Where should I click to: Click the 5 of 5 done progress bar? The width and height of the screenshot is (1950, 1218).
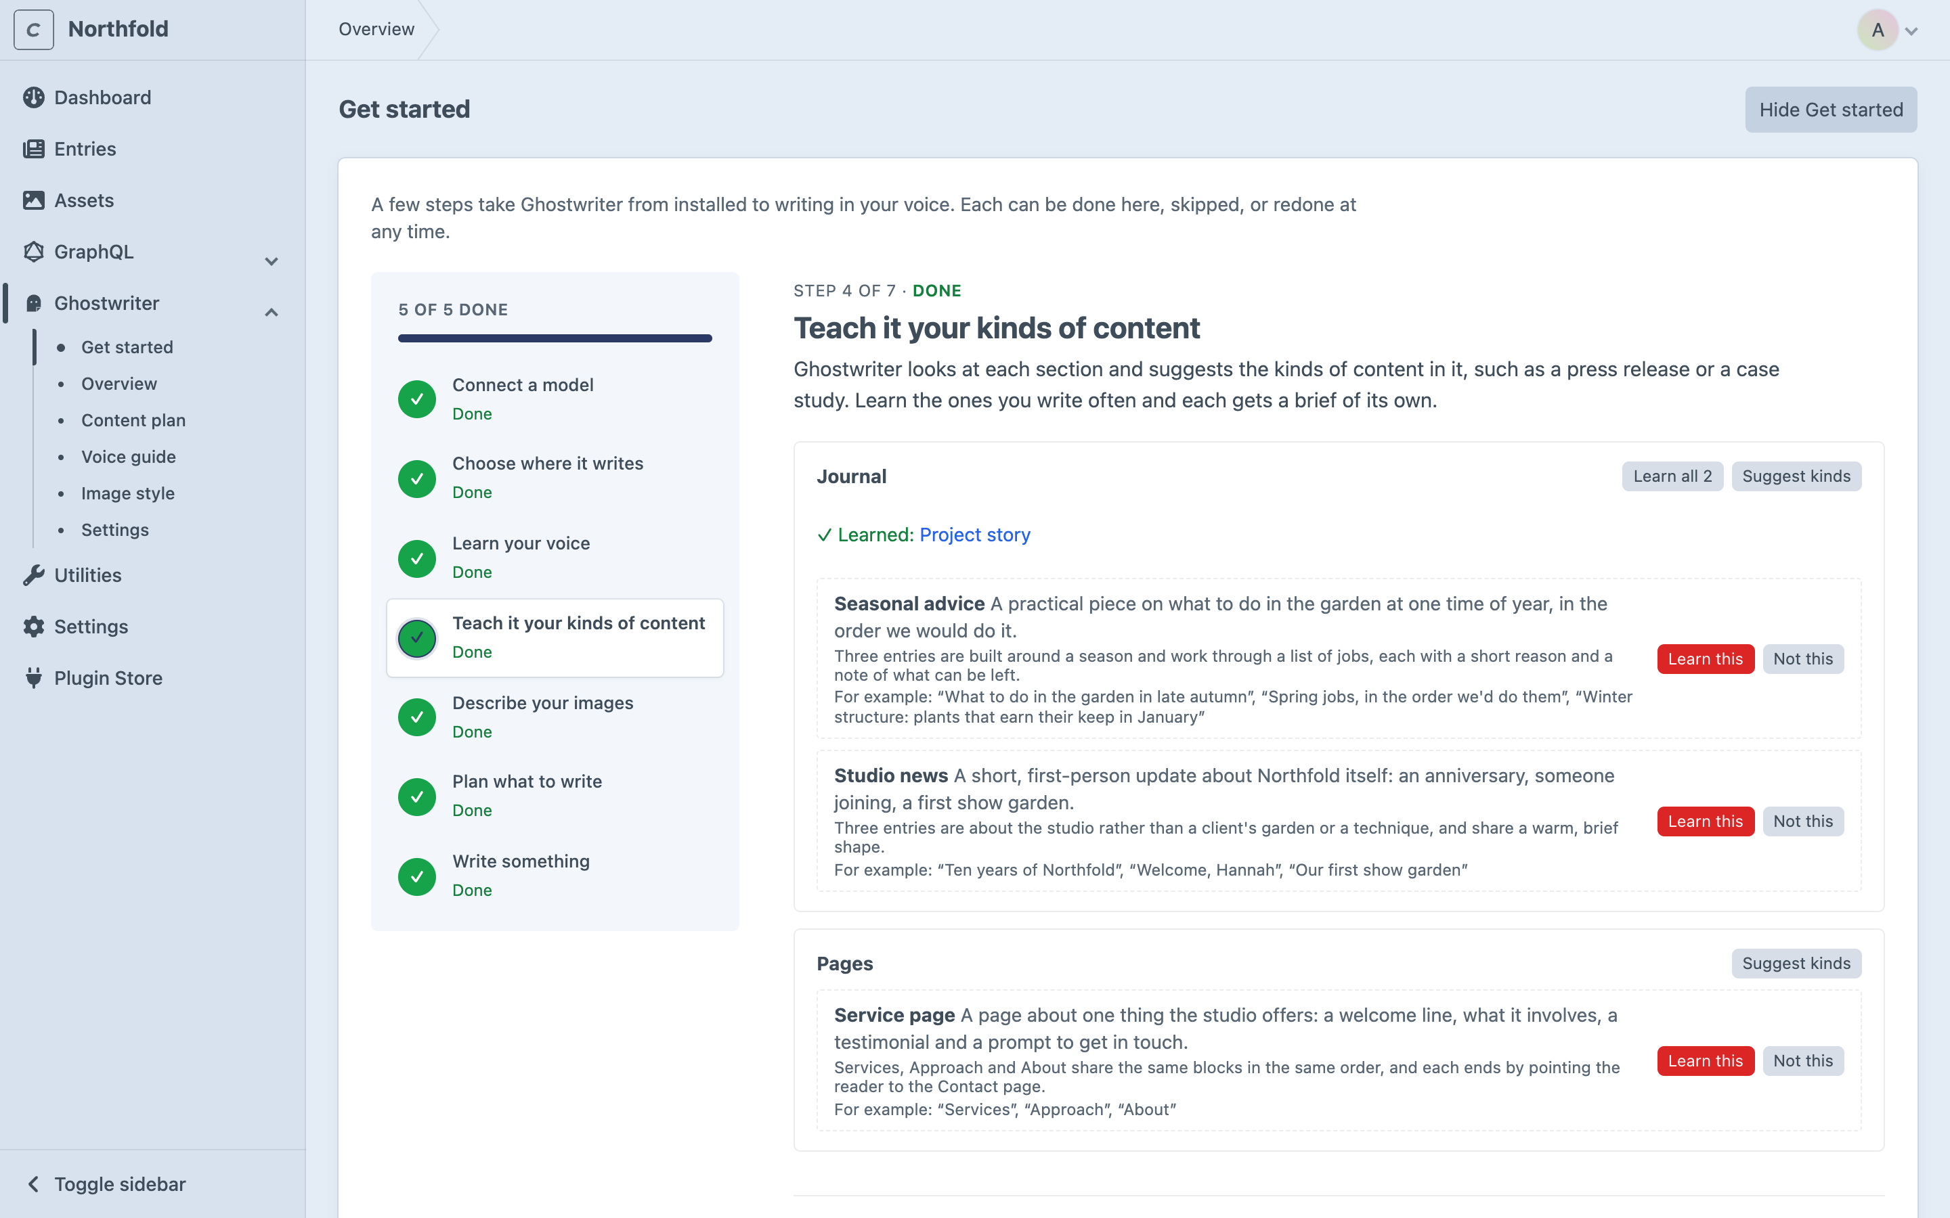click(555, 338)
